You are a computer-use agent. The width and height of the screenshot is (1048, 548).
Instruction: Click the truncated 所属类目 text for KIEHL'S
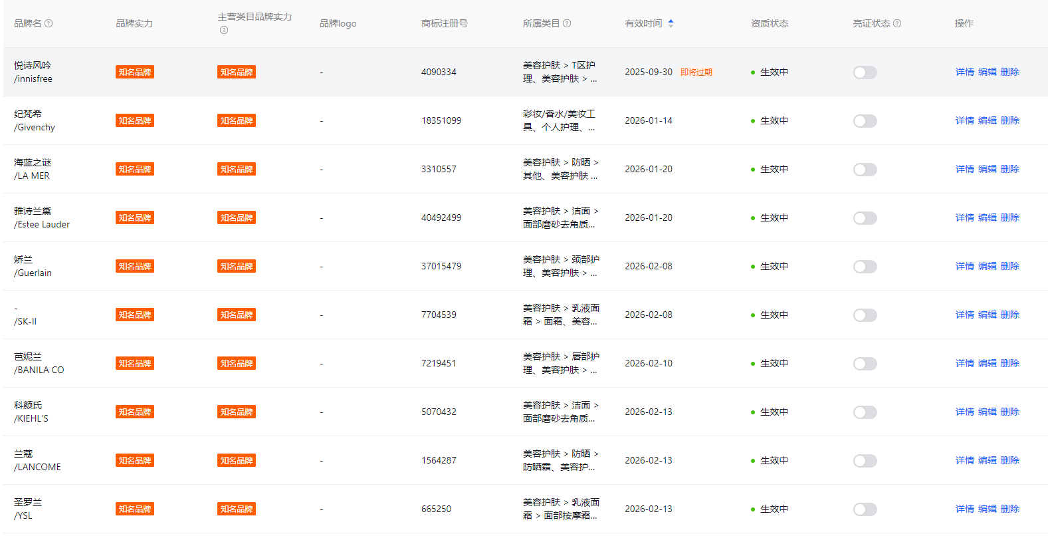560,412
